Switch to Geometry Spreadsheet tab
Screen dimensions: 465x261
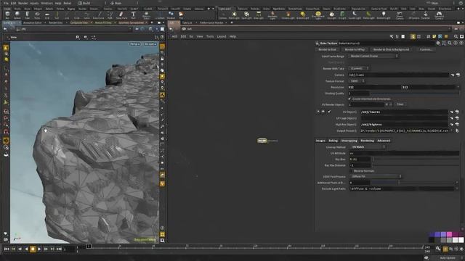point(131,22)
